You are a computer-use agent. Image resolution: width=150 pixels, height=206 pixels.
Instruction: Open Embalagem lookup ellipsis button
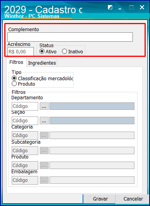tap(44, 180)
